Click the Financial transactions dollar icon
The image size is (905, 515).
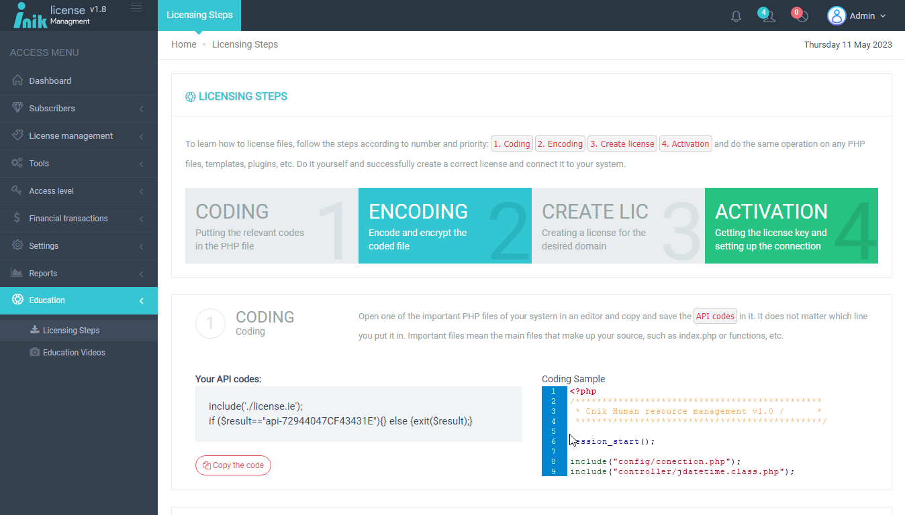click(17, 218)
